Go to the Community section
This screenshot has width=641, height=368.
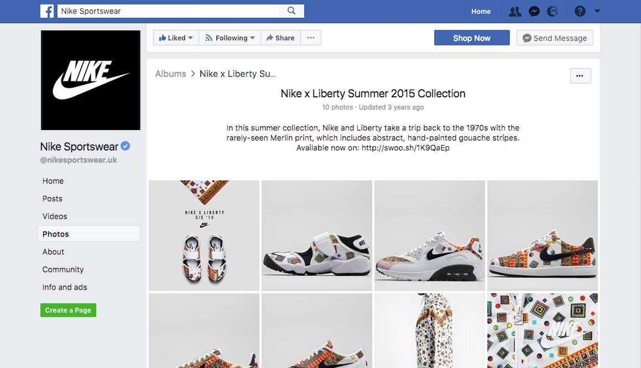pyautogui.click(x=63, y=269)
